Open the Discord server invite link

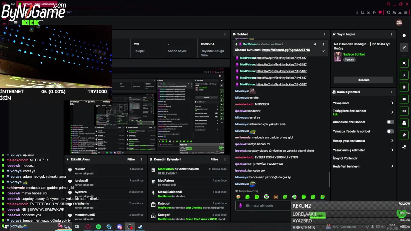point(286,50)
